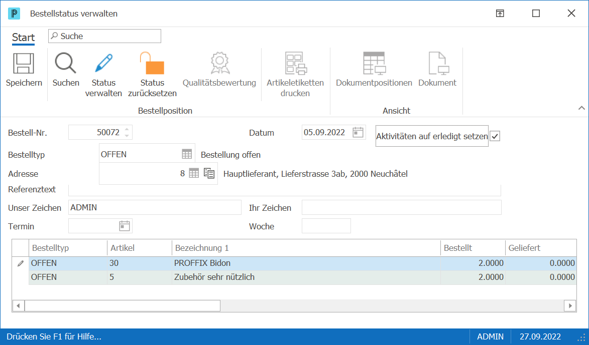Decrease Bestell-Nr. with down arrow

[x=127, y=136]
